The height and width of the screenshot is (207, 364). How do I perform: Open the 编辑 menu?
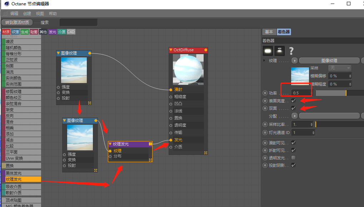pos(14,14)
